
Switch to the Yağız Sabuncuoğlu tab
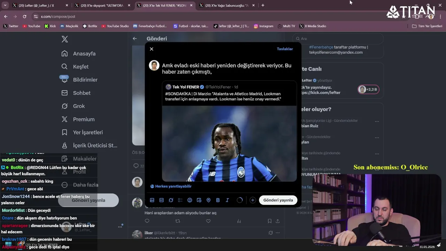226,6
